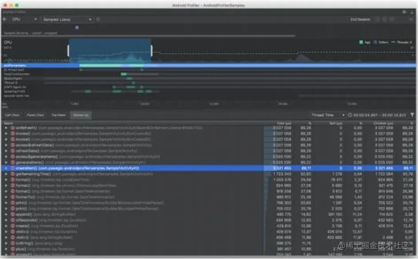
Task: Click the Name column header
Action: [x=8, y=123]
